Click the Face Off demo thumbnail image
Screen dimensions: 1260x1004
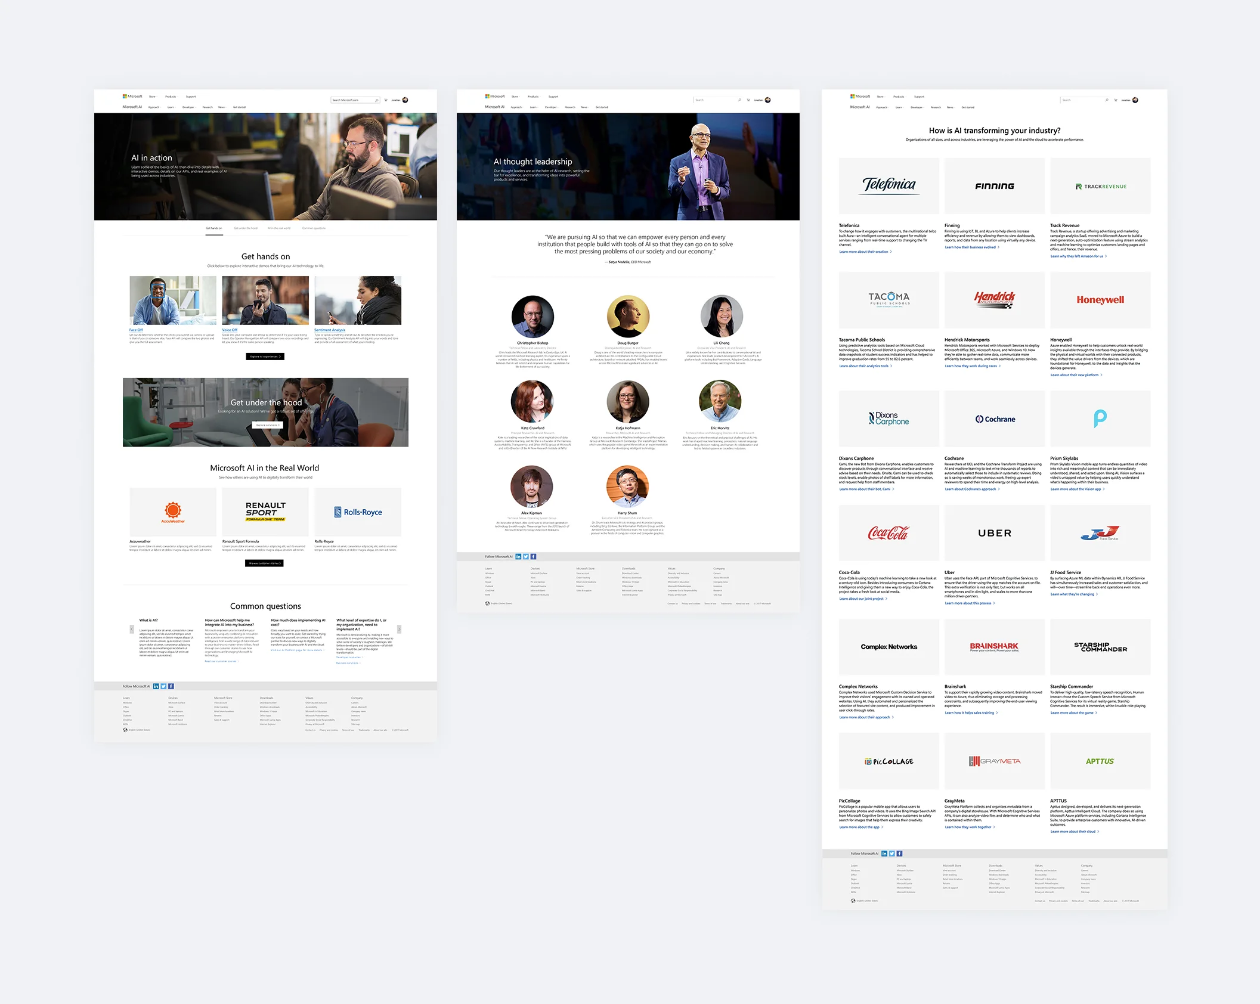pyautogui.click(x=173, y=300)
